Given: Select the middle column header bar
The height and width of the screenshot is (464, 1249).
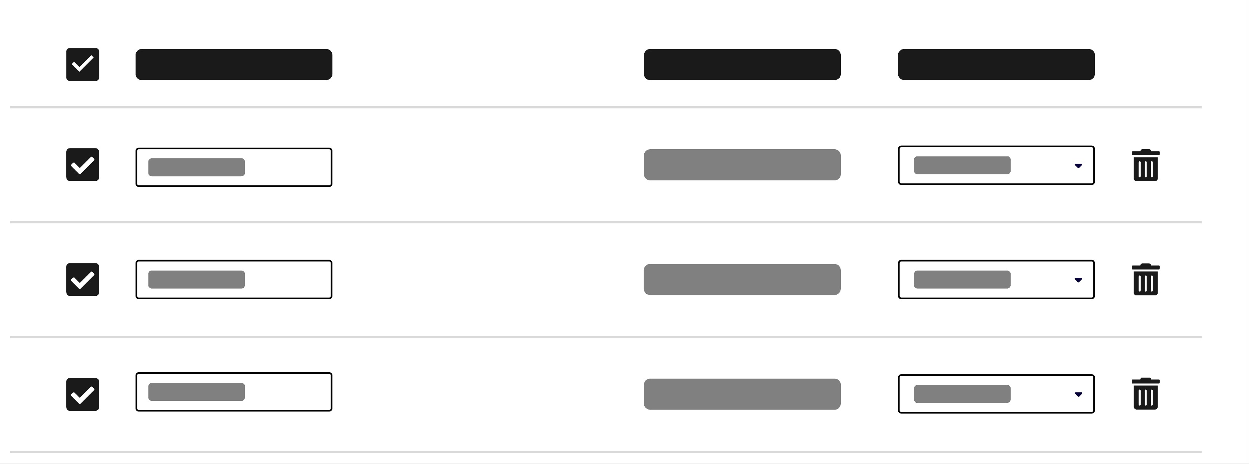Looking at the screenshot, I should pos(742,64).
